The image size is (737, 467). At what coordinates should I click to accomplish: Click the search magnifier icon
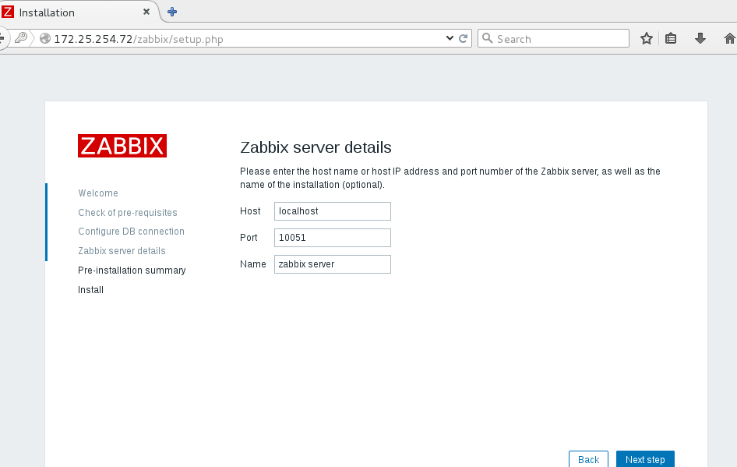(x=488, y=38)
